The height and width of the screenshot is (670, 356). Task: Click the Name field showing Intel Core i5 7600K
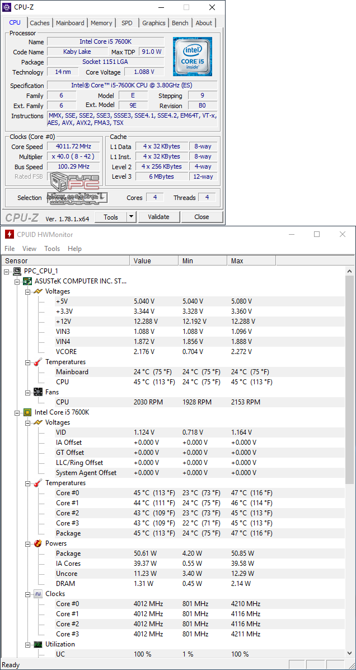tap(105, 41)
